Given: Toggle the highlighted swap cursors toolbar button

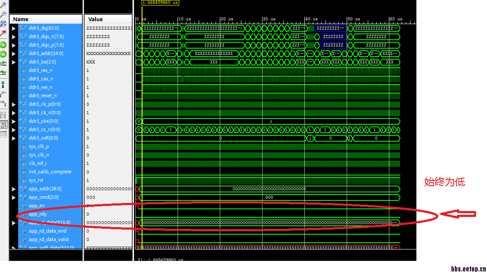Looking at the screenshot, I should pyautogui.click(x=3, y=125).
